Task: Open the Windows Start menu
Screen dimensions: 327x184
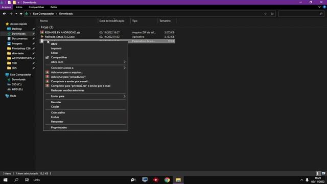Action: click(x=6, y=180)
